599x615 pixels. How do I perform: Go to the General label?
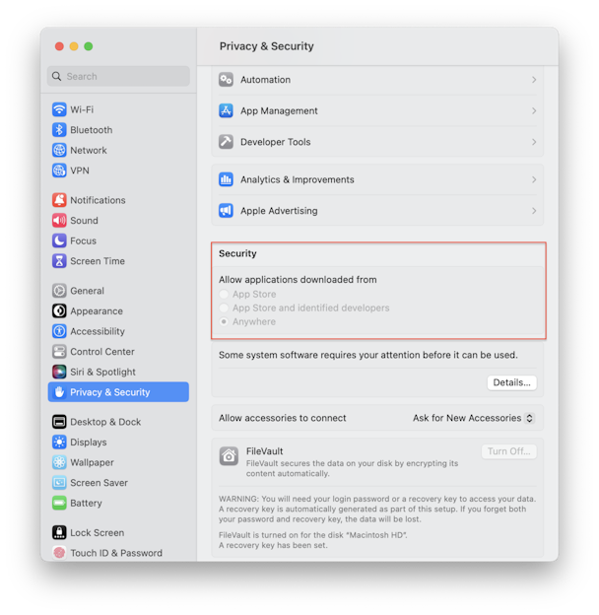87,291
